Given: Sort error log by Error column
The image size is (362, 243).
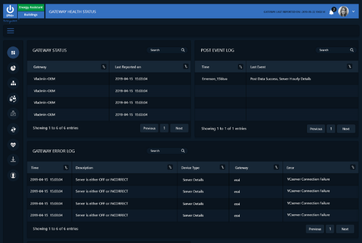Looking at the screenshot, I should 353,167.
